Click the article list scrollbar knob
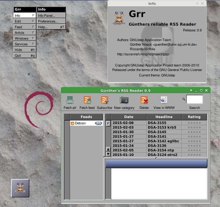This screenshot has height=207, width=220. click(x=108, y=124)
